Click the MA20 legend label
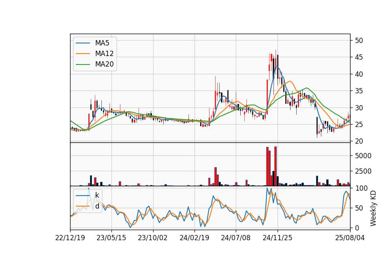This screenshot has width=389, height=280. (x=104, y=64)
